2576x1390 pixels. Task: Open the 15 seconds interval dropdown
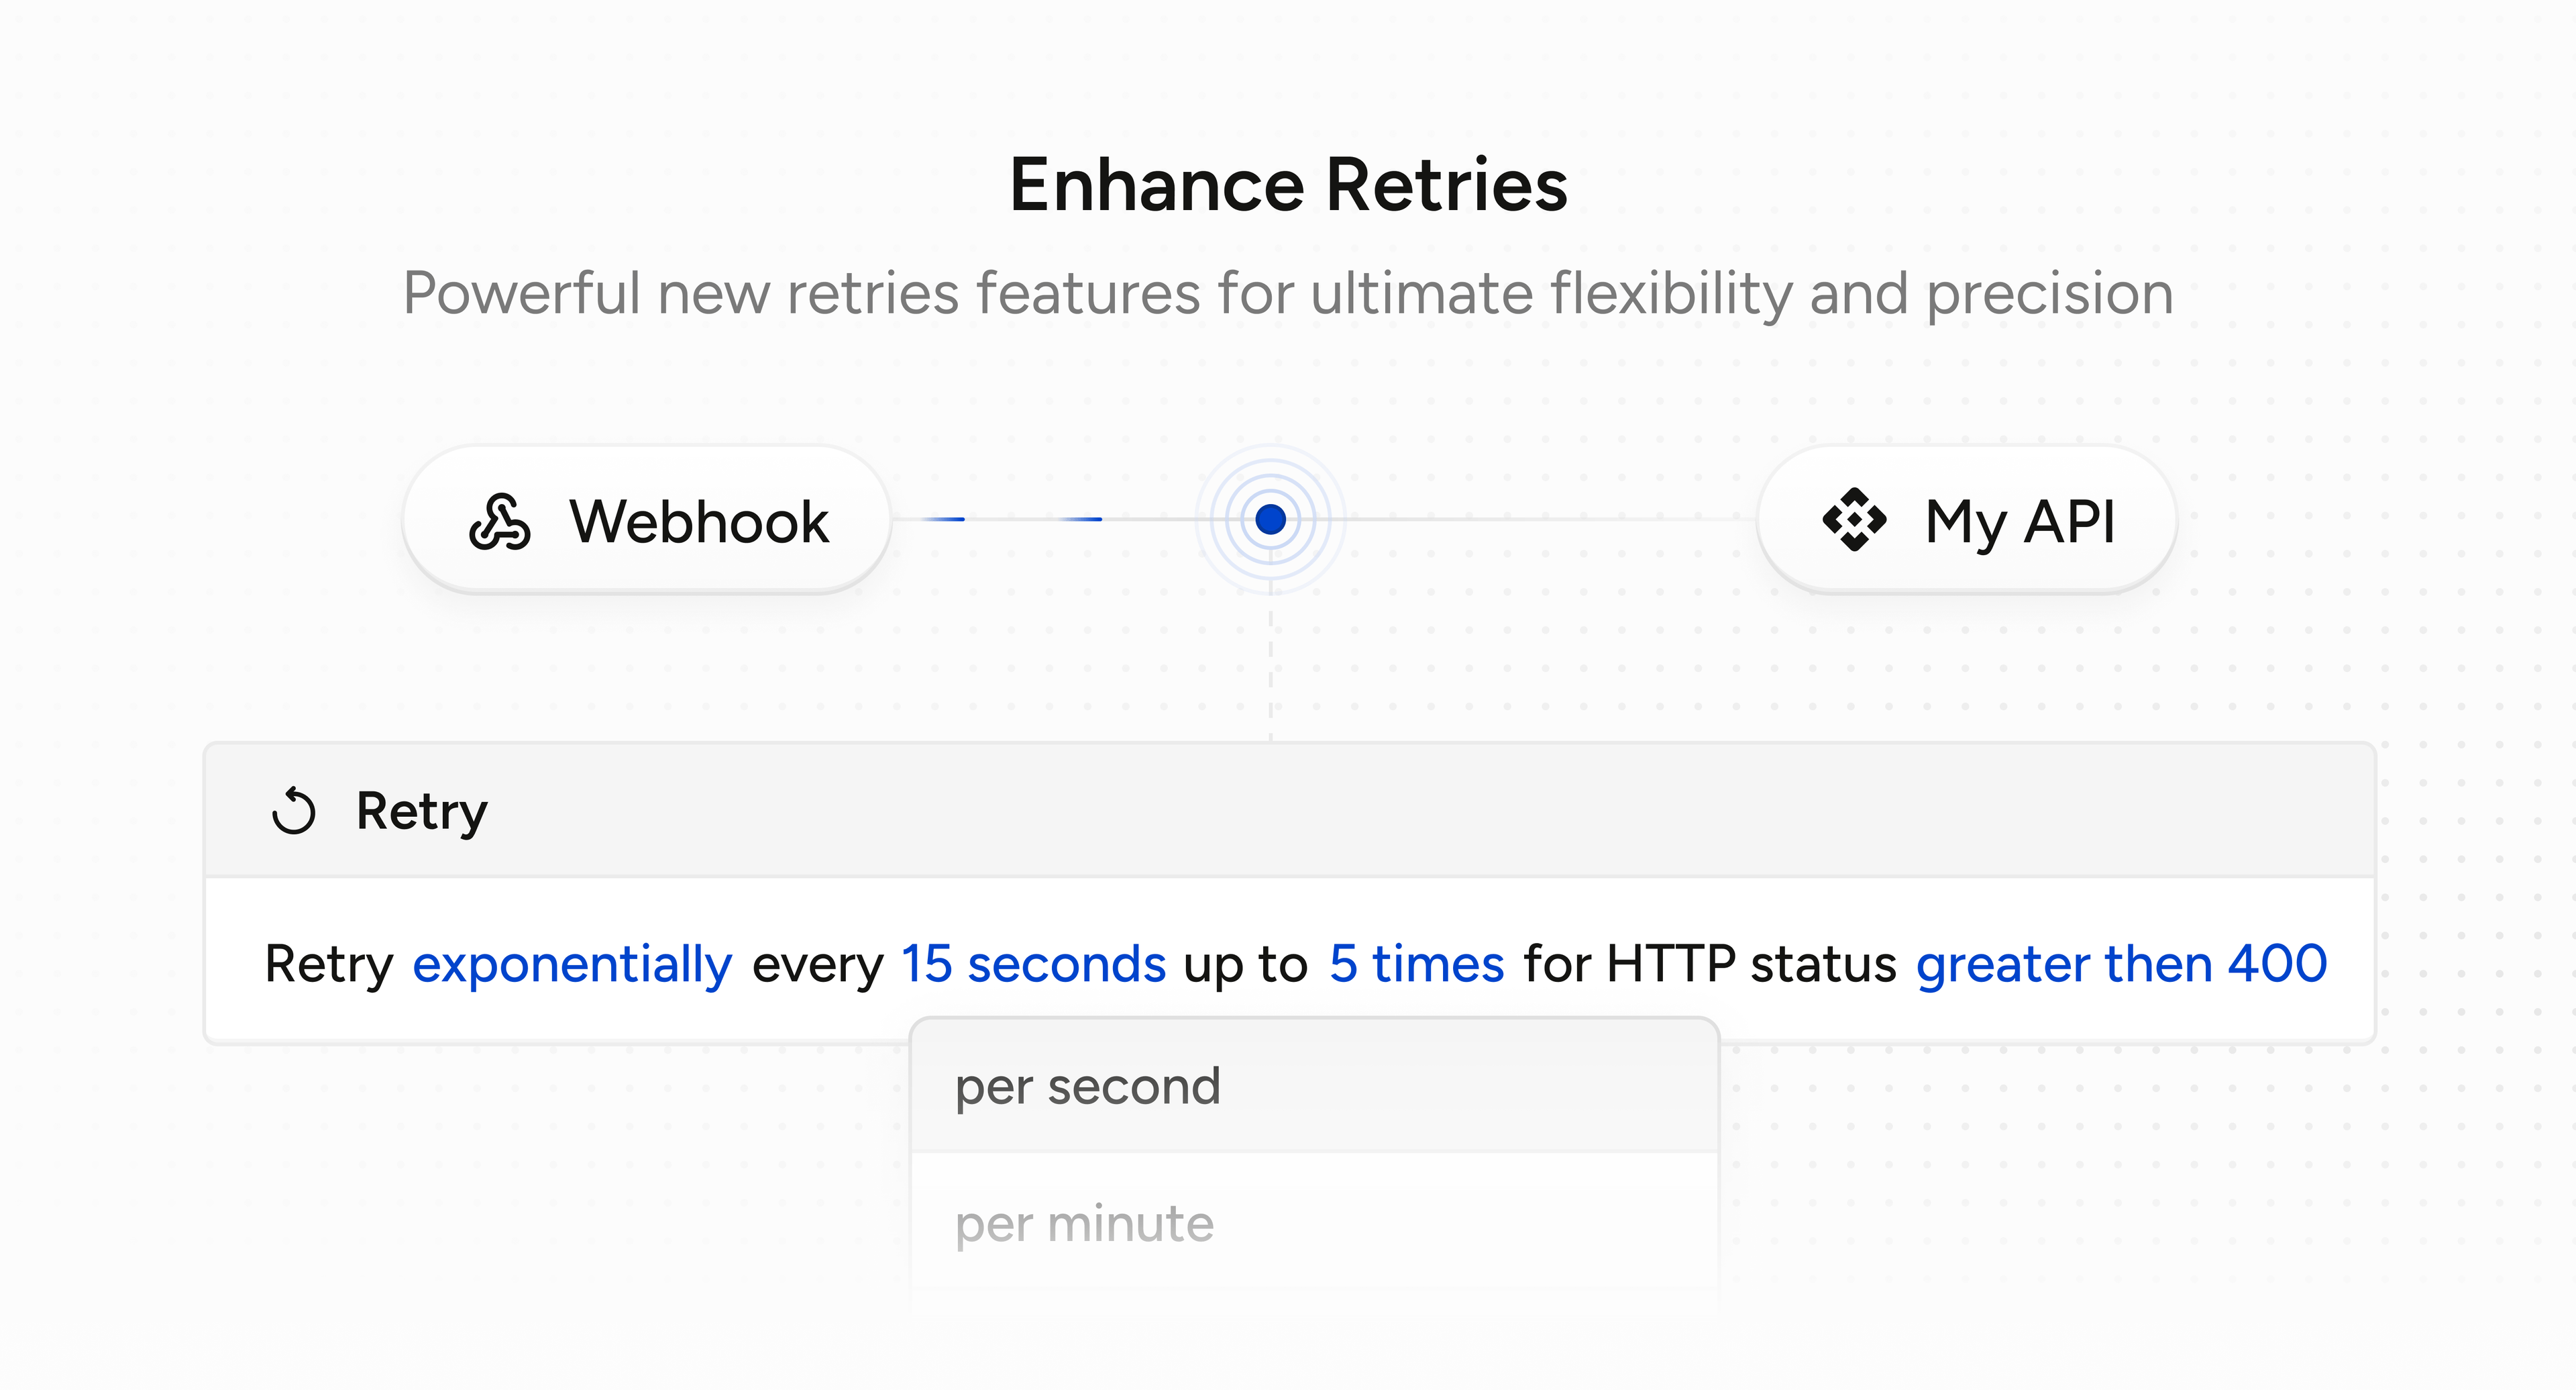click(1034, 964)
